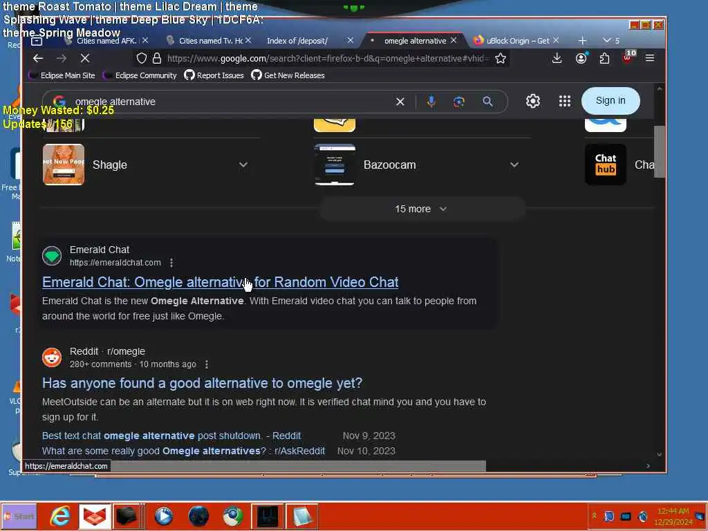Expand the 15 more suggestions list
This screenshot has width=708, height=531.
(x=422, y=209)
